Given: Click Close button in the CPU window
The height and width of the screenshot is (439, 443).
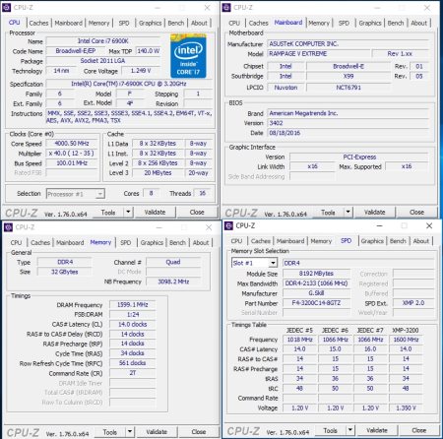Looking at the screenshot, I should point(197,213).
